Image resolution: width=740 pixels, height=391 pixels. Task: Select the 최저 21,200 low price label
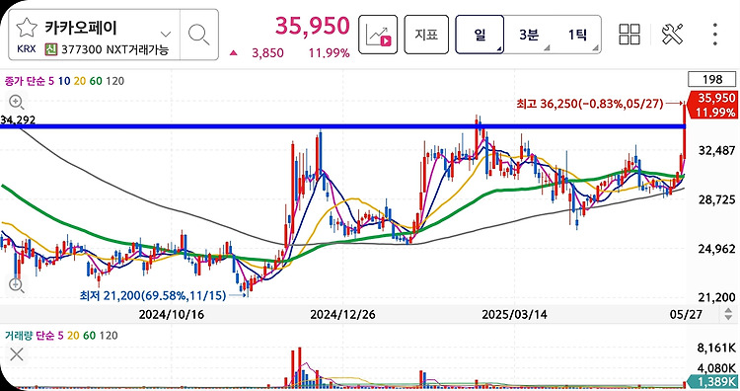153,295
